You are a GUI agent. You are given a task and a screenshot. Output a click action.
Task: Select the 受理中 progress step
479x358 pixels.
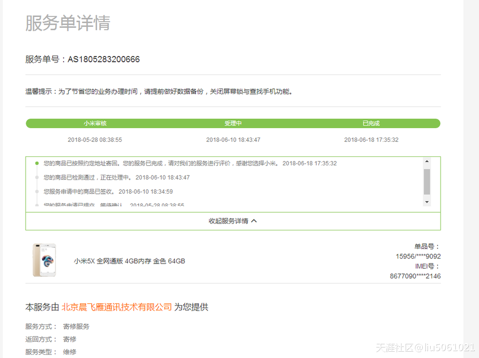[x=233, y=123]
